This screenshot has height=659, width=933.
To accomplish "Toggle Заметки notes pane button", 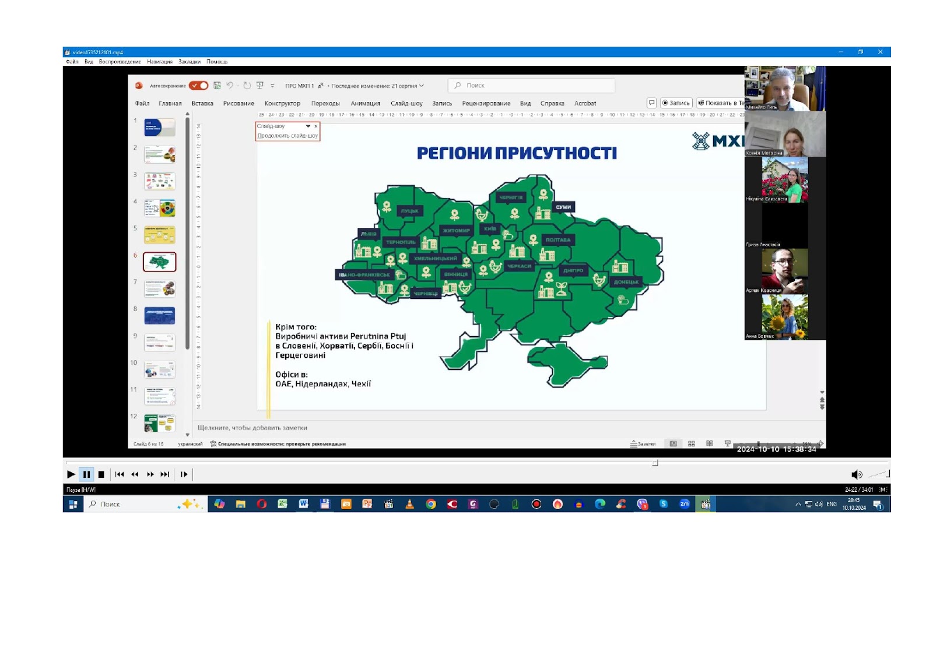I will [x=643, y=444].
